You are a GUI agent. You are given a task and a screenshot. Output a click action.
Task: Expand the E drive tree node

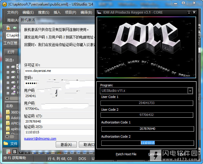point(8,77)
